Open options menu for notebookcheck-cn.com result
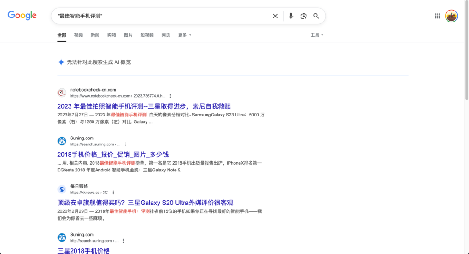469x254 pixels. (x=170, y=96)
